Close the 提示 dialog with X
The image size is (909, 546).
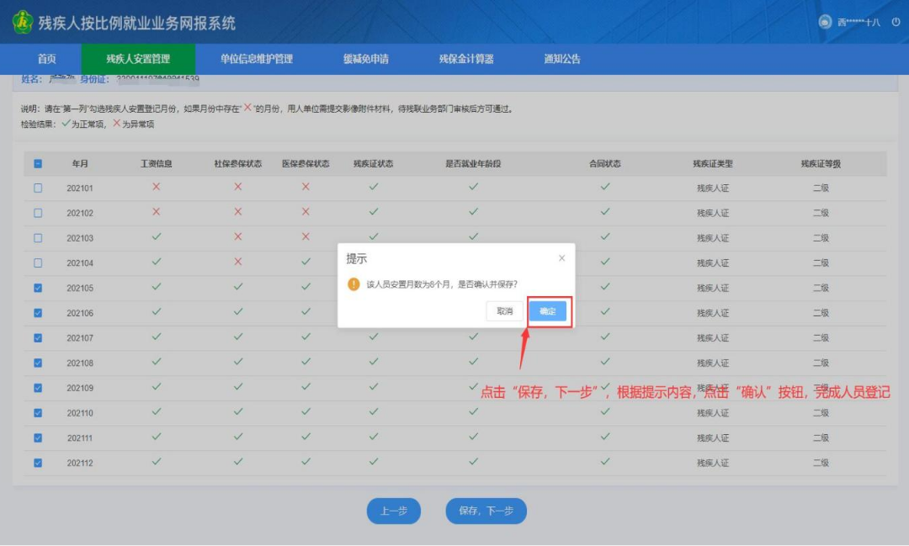(x=561, y=258)
